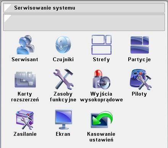This screenshot has height=148, width=168.
Task: Open Kasowanie ustawień reset icon
Action: tap(102, 120)
